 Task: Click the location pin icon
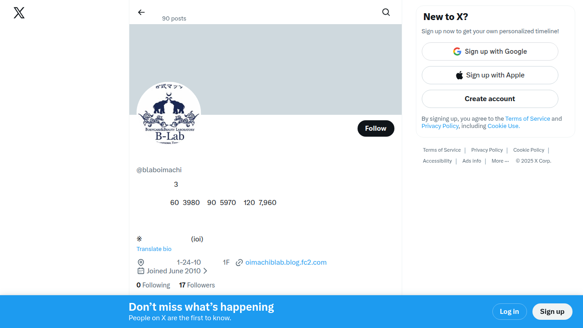click(x=141, y=262)
